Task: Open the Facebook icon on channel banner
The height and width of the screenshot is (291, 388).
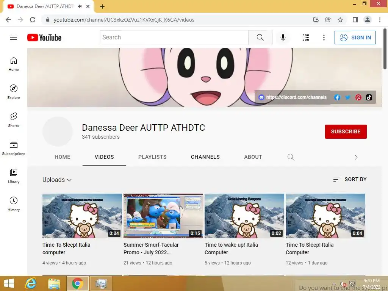Action: (x=337, y=97)
